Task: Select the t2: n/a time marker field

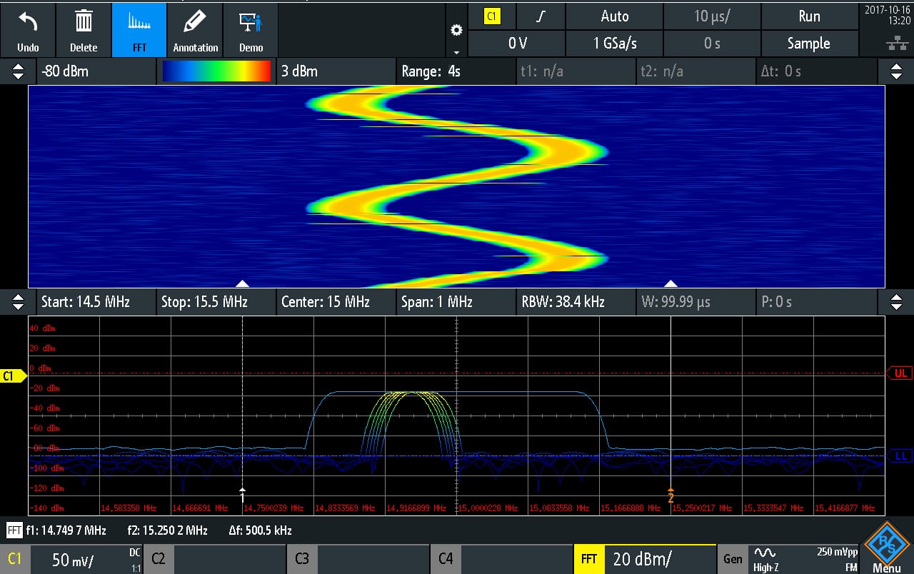Action: click(695, 71)
